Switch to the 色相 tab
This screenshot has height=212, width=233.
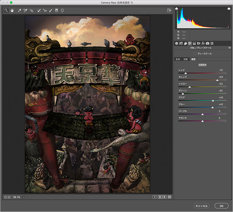[178, 59]
